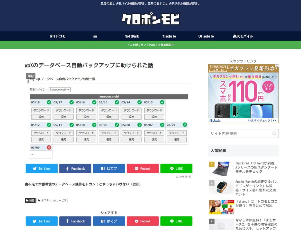The image size is (301, 230).
Task: Bookmark with はてブ using the button above the article date
Action: click(x=109, y=168)
